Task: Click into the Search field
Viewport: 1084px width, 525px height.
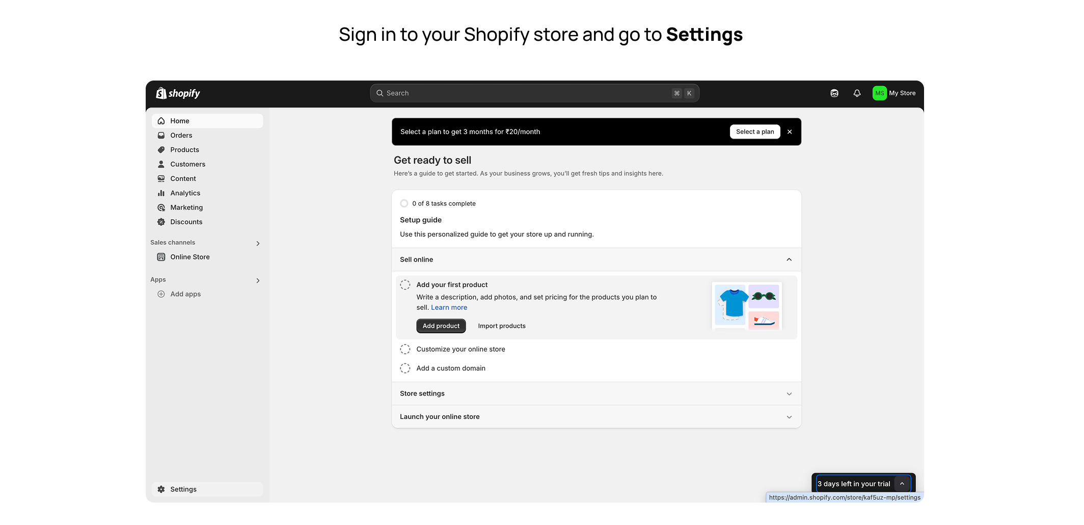Action: (x=525, y=93)
